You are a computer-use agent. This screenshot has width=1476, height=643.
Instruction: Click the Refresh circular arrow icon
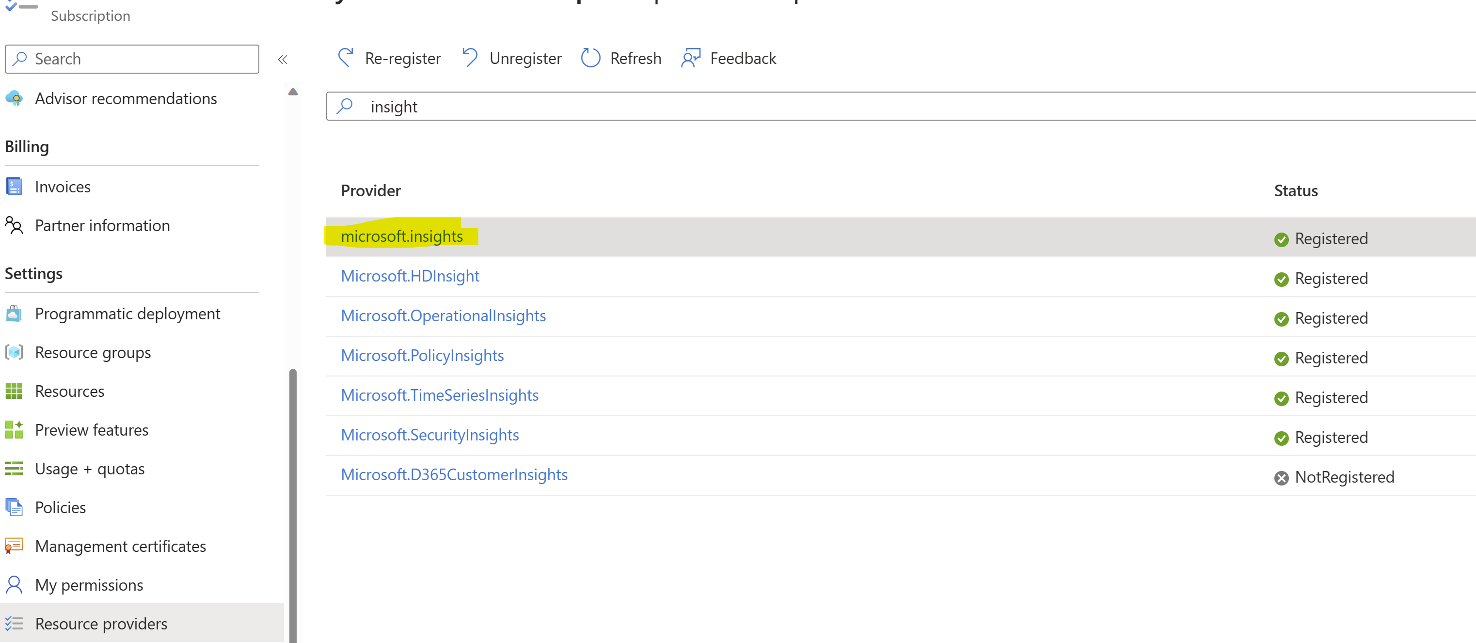590,58
